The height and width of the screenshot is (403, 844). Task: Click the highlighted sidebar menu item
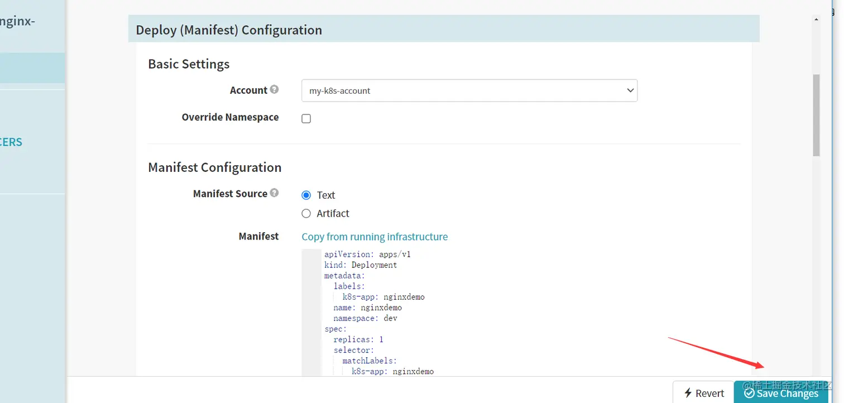tap(32, 68)
